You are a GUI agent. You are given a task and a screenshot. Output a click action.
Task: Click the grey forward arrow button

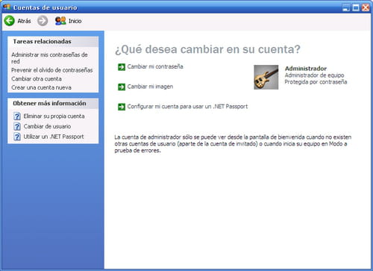pyautogui.click(x=43, y=21)
